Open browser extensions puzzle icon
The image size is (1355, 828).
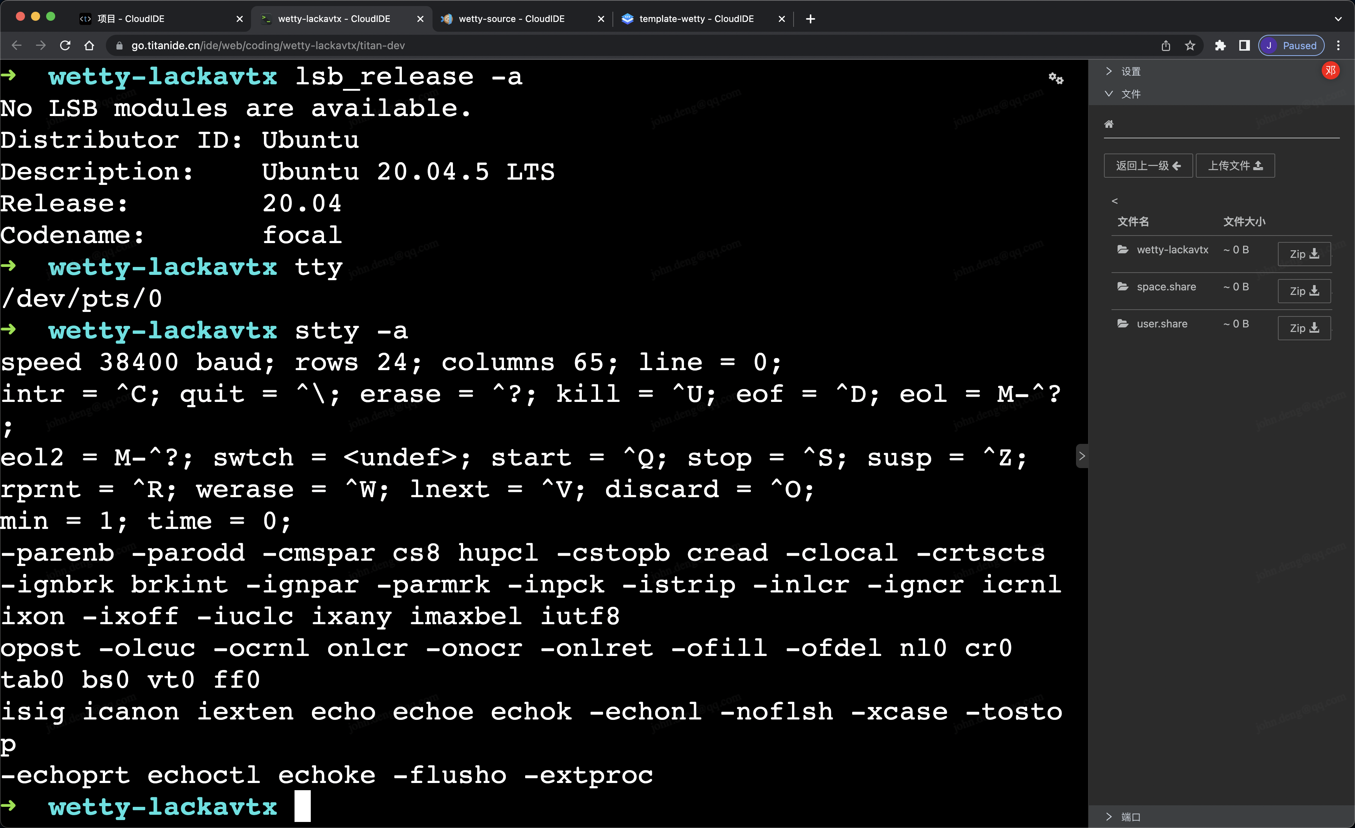point(1220,46)
